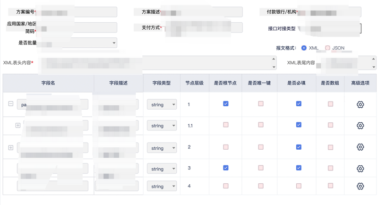Check 是否数组 for node level 1
Screen dimensions: 378x205
(330, 104)
